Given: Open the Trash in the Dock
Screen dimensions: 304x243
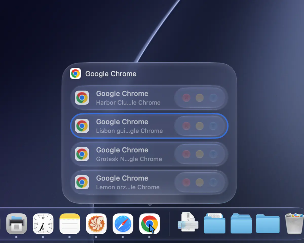Looking at the screenshot, I should pyautogui.click(x=294, y=224).
